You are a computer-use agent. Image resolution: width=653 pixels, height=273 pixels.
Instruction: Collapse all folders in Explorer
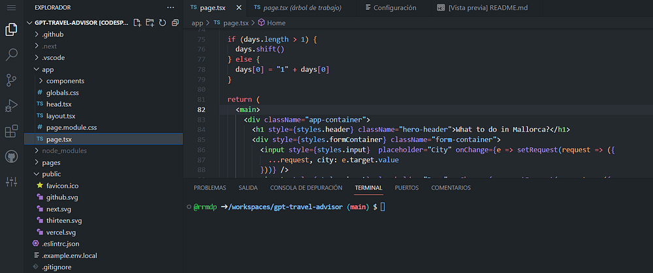(174, 23)
